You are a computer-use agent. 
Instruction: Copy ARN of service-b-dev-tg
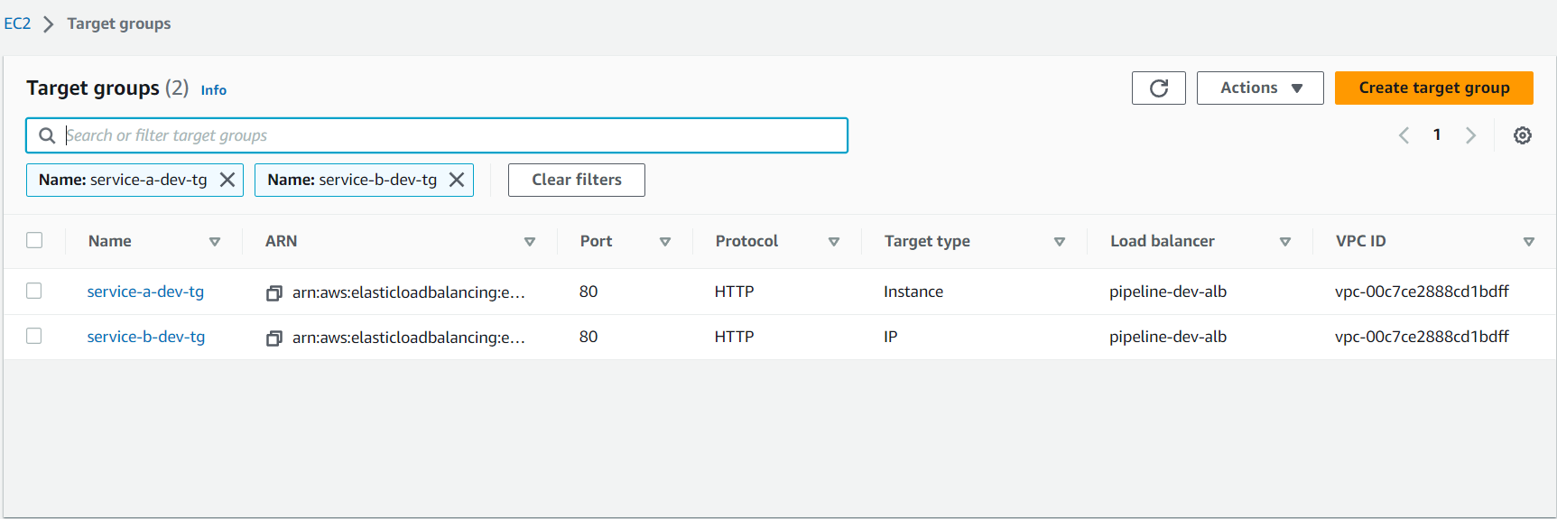point(274,338)
